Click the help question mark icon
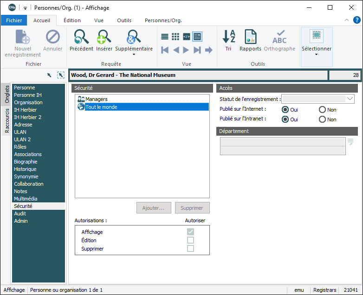 [356, 20]
